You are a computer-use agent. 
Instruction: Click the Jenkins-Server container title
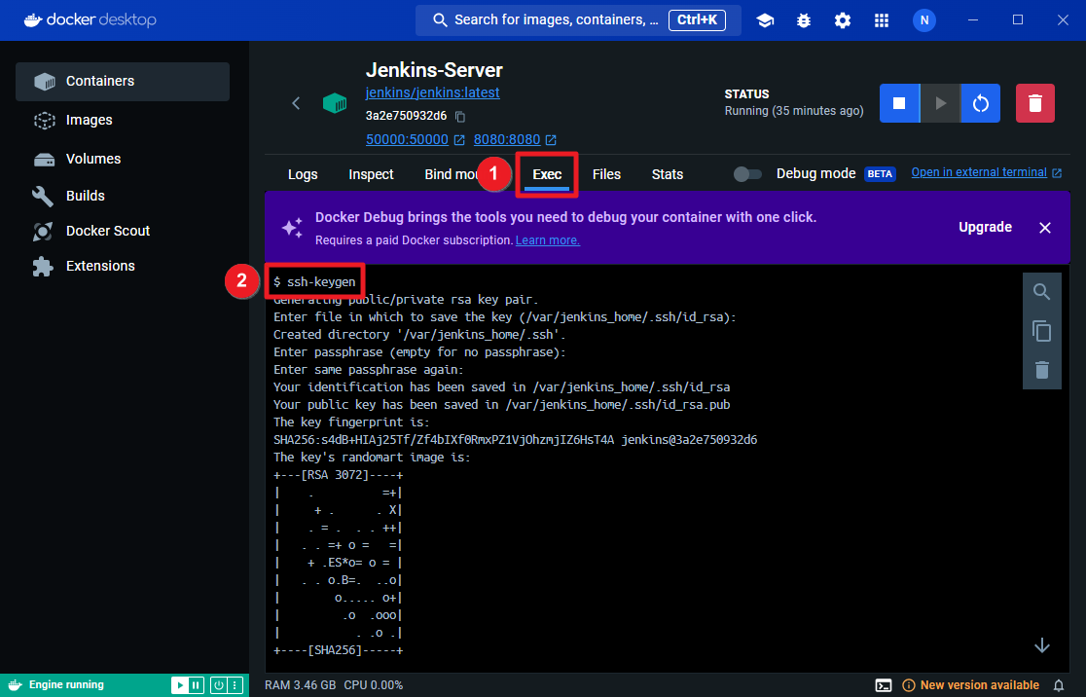tap(434, 70)
